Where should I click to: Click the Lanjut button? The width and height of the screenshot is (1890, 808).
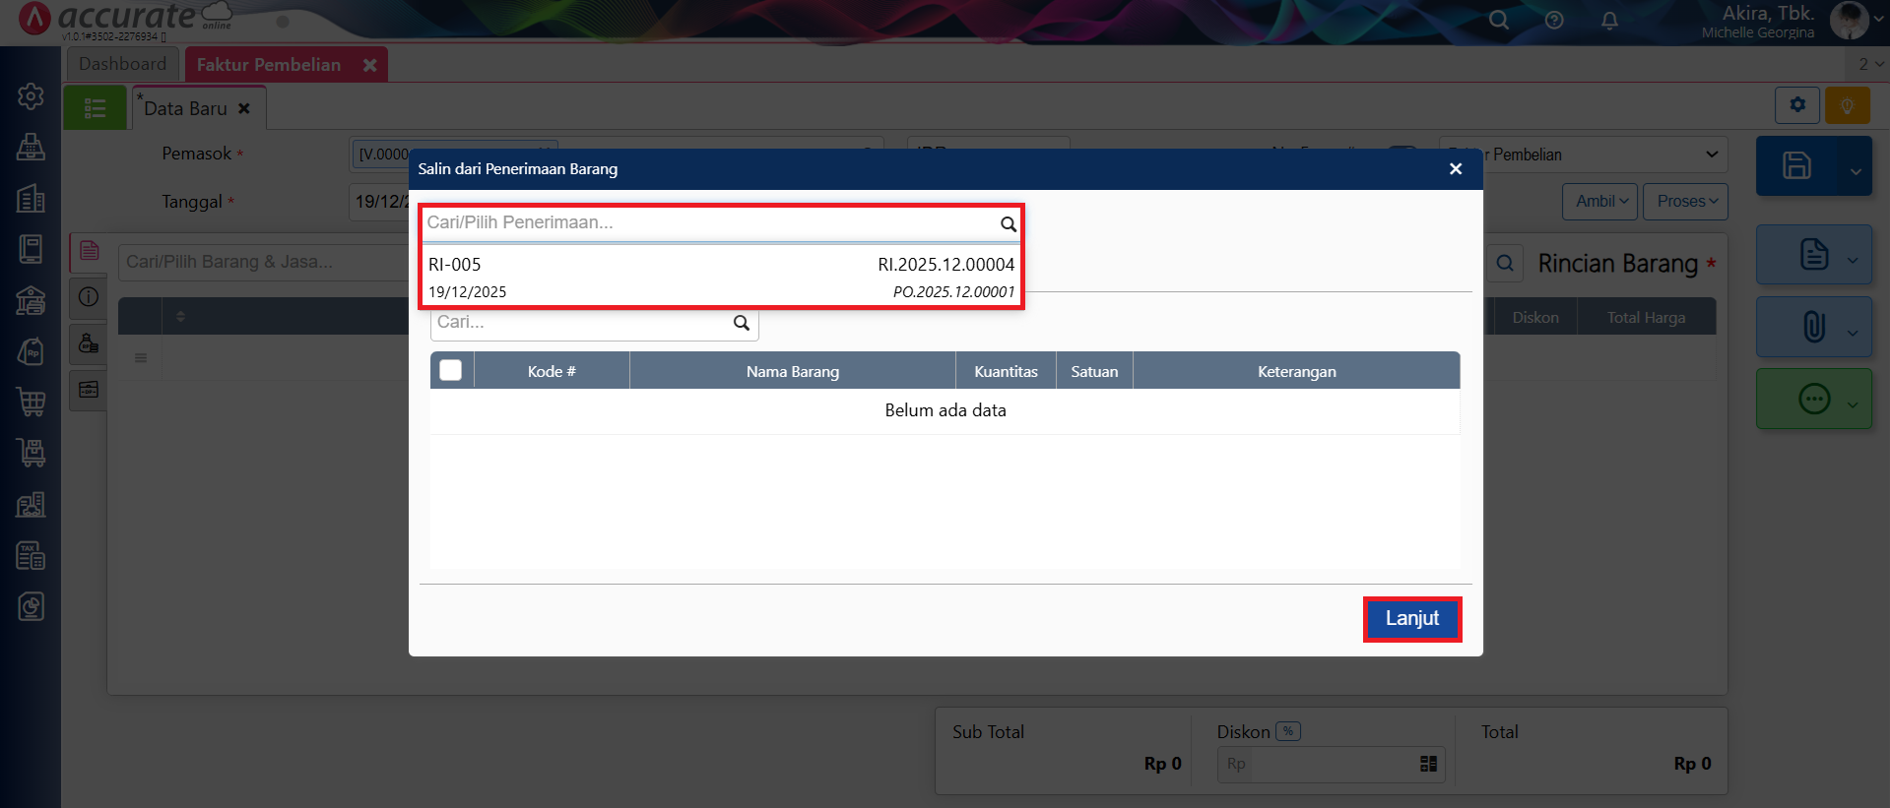click(x=1411, y=619)
